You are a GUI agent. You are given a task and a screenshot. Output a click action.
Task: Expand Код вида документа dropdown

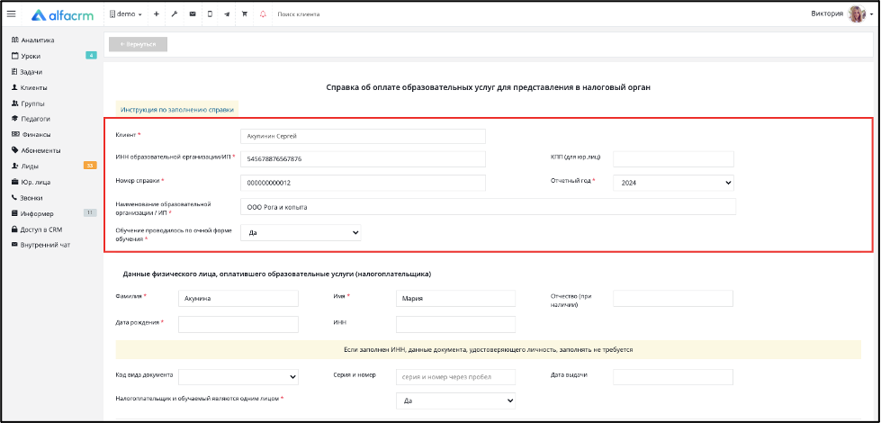pyautogui.click(x=238, y=377)
